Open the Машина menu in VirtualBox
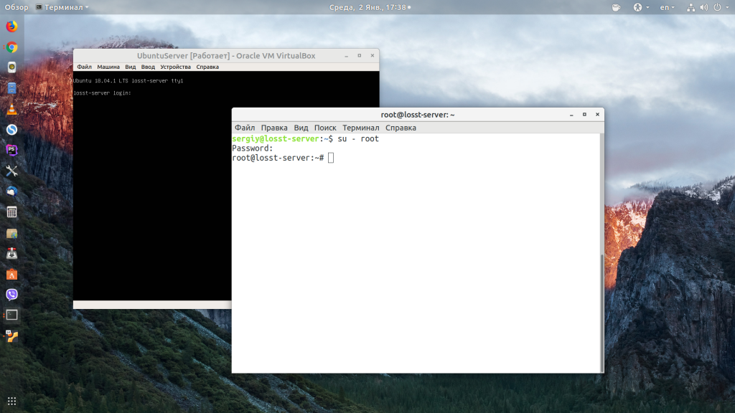Screen dimensions: 735x413 coord(108,67)
